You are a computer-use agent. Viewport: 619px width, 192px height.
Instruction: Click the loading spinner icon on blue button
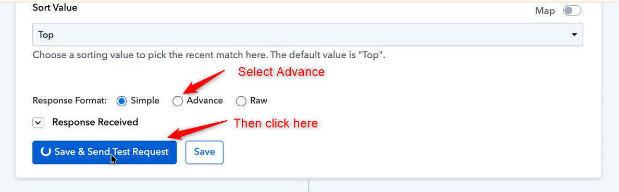point(46,152)
